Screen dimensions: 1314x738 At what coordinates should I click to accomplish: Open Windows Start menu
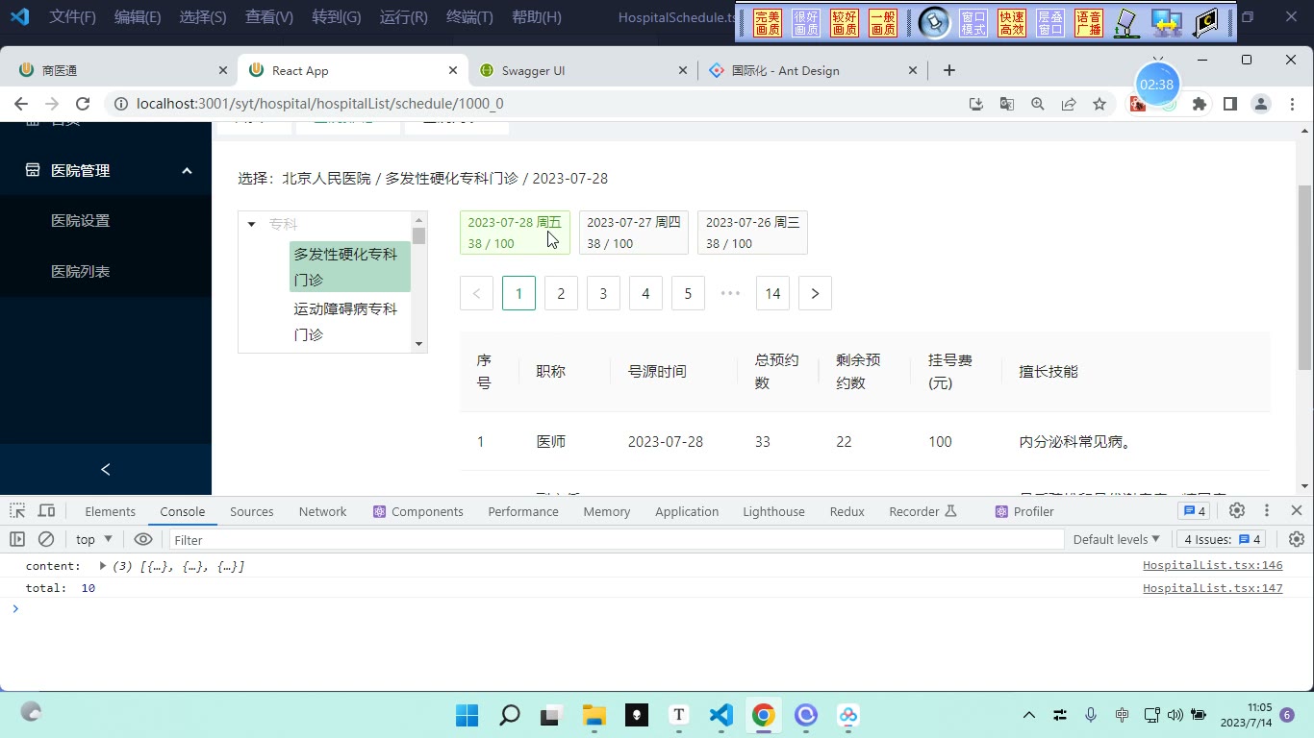[x=467, y=715]
